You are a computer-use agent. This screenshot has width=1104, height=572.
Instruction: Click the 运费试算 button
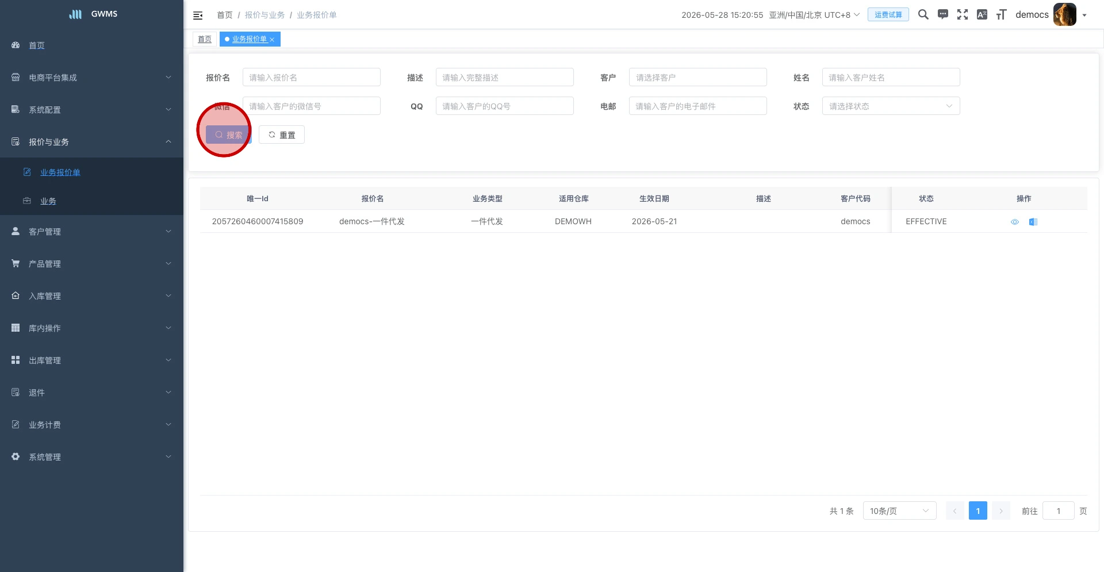click(888, 15)
